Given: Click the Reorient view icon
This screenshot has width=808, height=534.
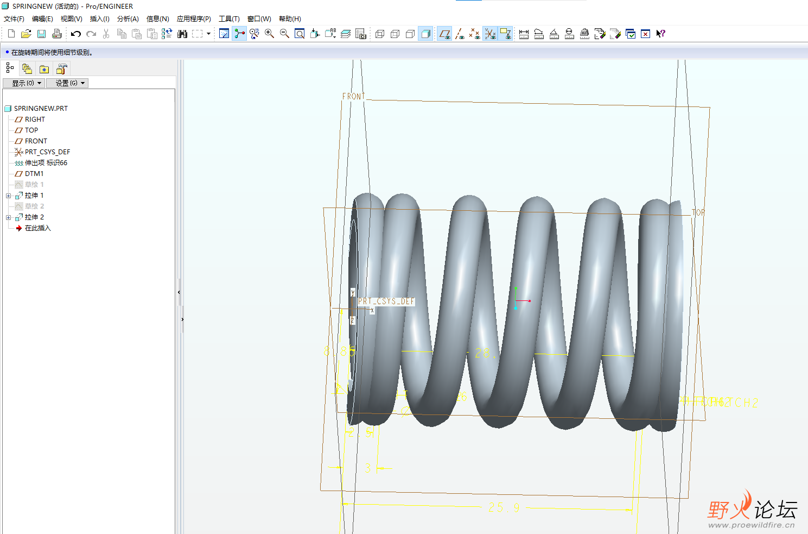Looking at the screenshot, I should [315, 34].
